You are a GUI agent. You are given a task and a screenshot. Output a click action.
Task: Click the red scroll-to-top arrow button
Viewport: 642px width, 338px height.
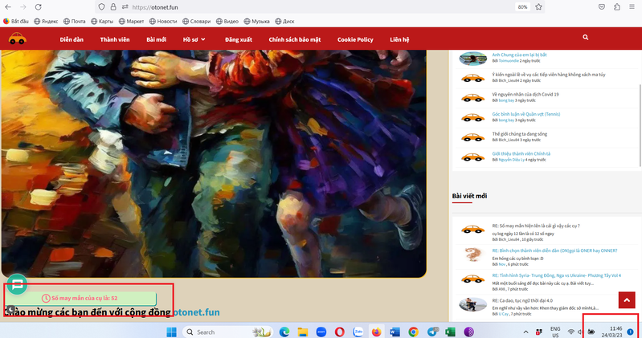[x=625, y=300]
